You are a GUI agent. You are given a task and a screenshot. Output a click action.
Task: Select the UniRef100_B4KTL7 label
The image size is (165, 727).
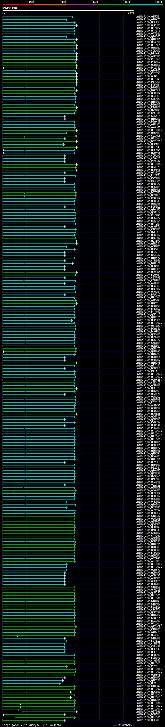click(148, 309)
